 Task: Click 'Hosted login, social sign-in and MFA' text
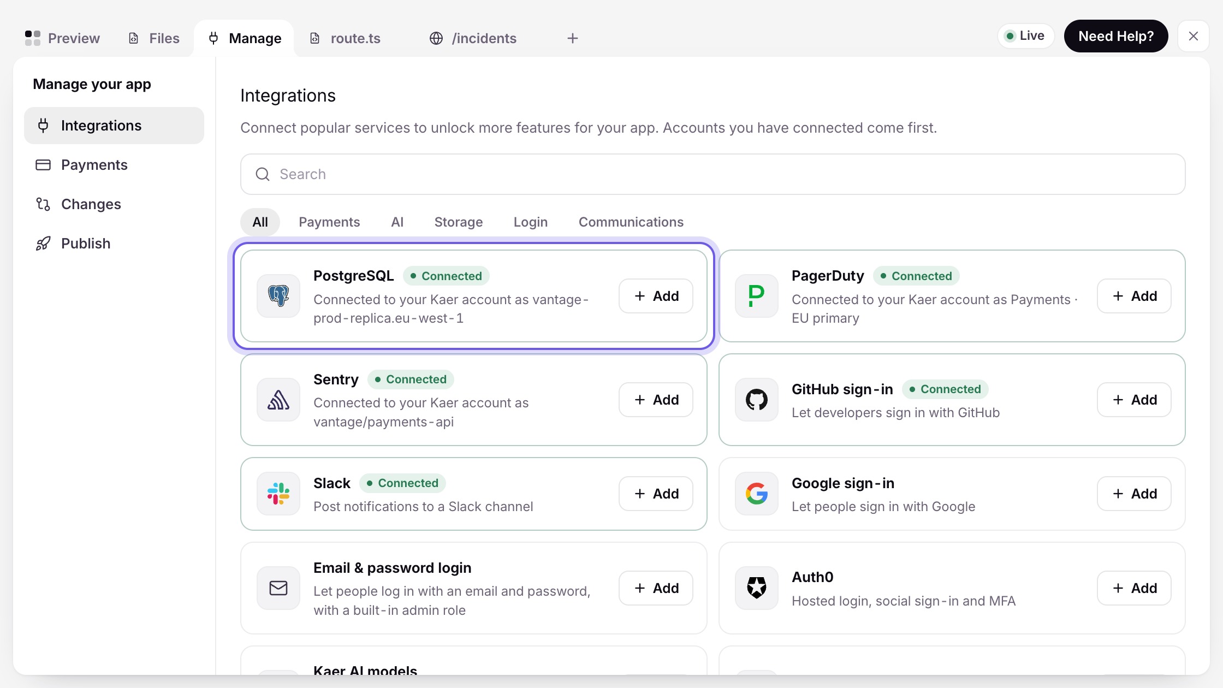[904, 601]
